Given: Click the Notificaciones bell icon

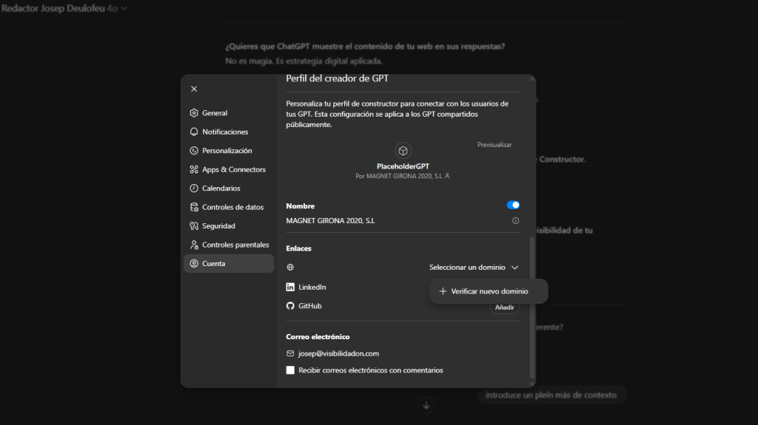Looking at the screenshot, I should point(194,132).
